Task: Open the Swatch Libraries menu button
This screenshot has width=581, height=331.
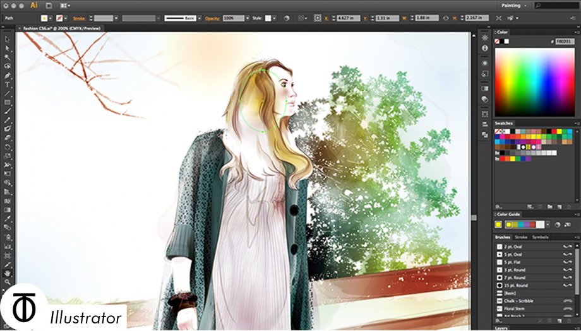Action: point(498,207)
